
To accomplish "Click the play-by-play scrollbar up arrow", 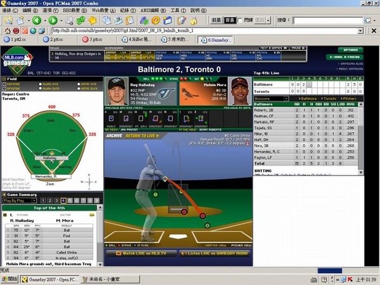I will [100, 208].
